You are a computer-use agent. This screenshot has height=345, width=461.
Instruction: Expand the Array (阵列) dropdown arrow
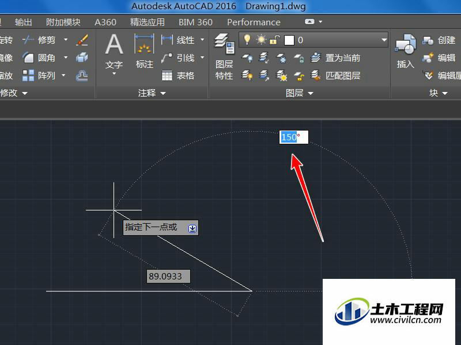(63, 75)
